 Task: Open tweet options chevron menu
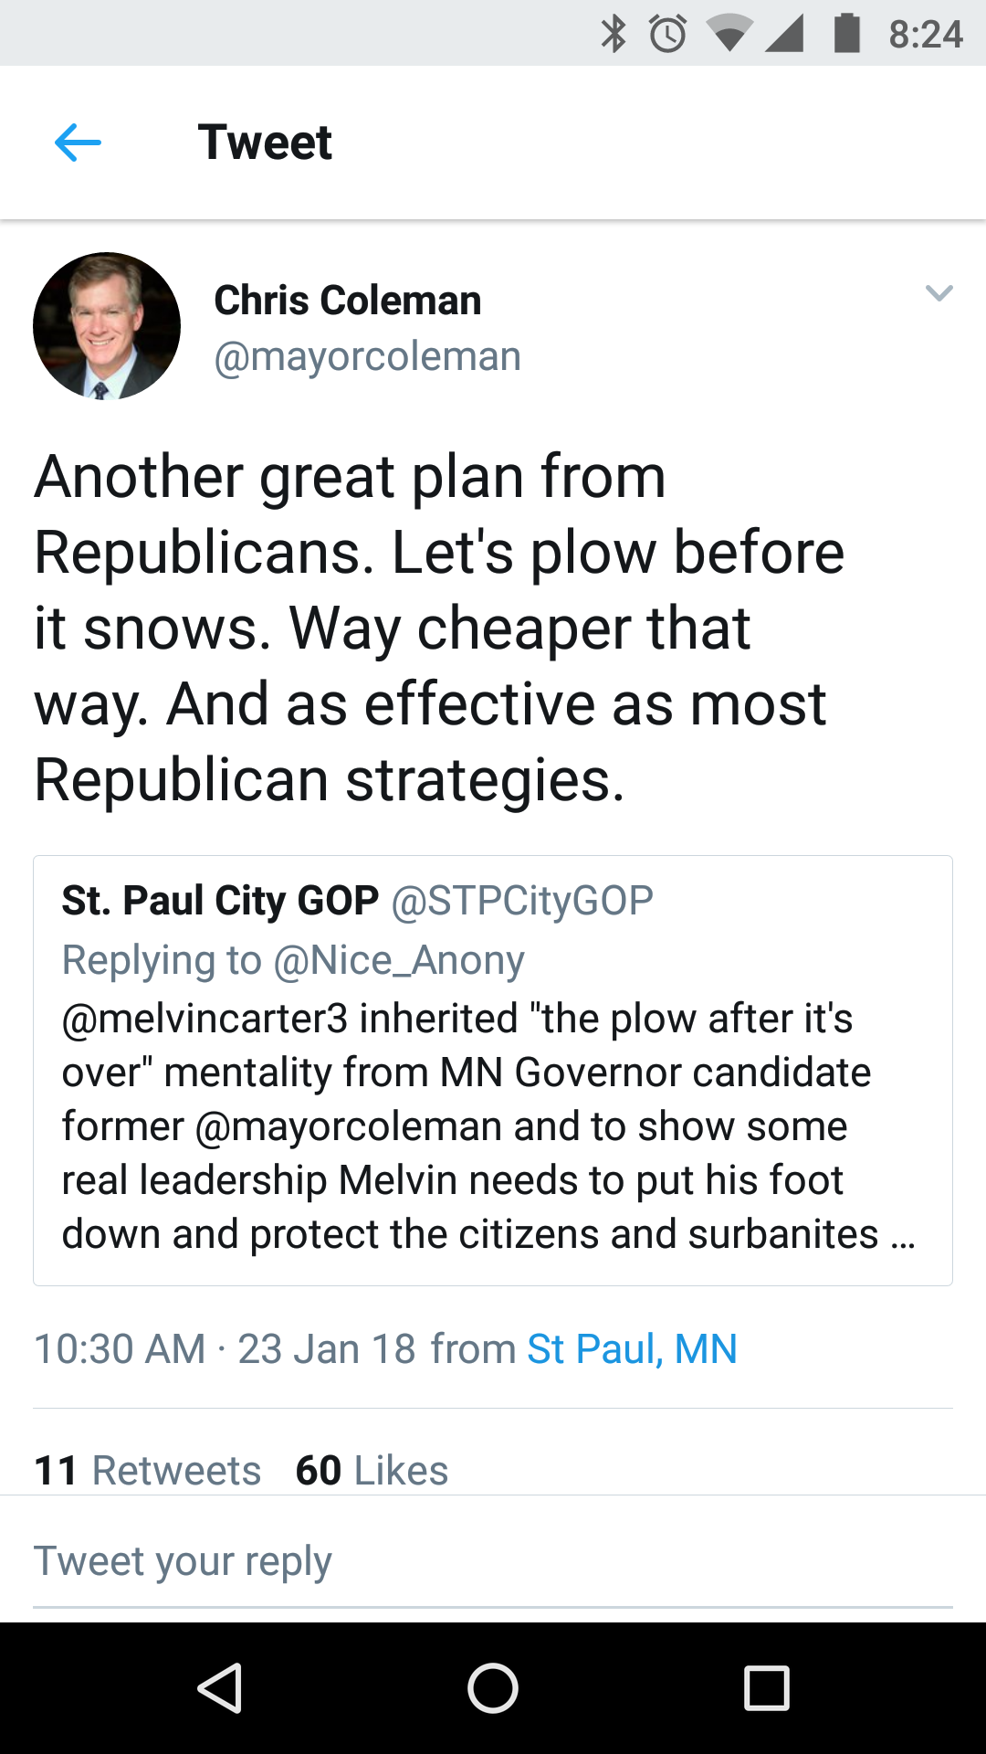click(x=939, y=293)
